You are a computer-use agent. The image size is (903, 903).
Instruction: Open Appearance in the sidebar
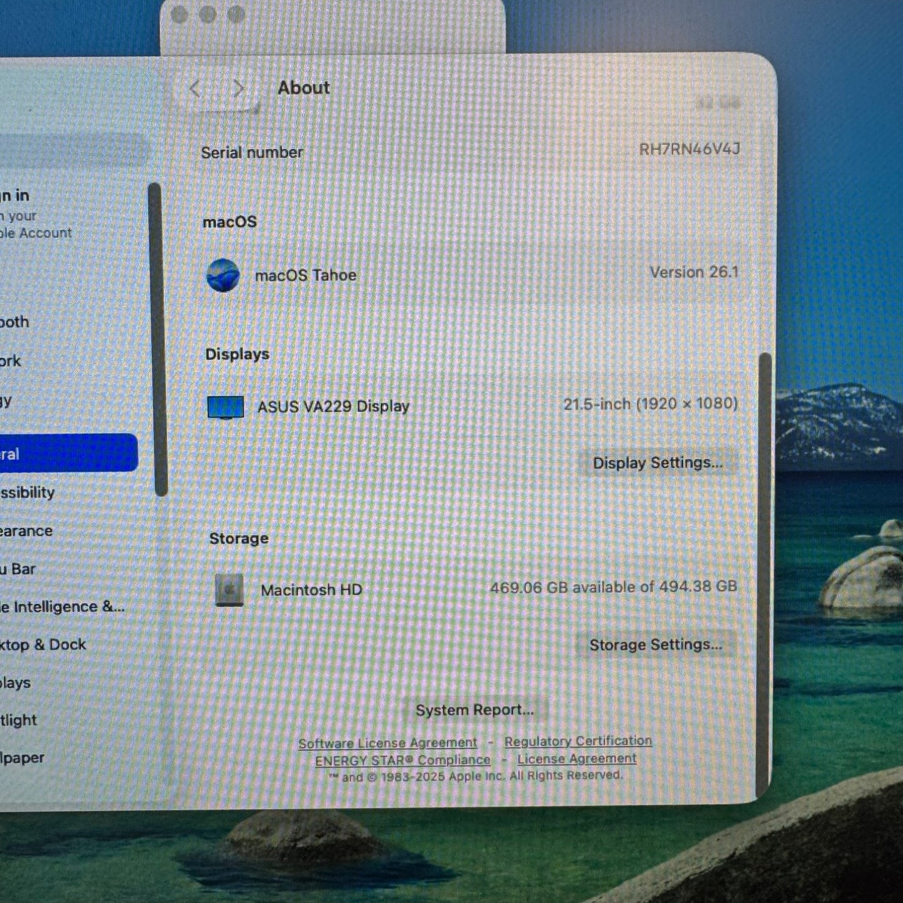pos(26,531)
